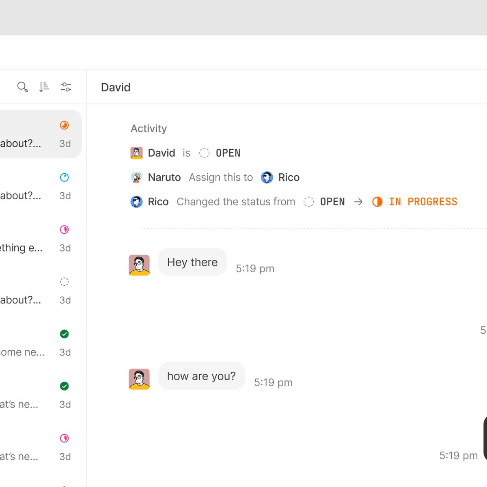Image resolution: width=487 pixels, height=487 pixels.
Task: Open the sort order icon
Action: [44, 87]
